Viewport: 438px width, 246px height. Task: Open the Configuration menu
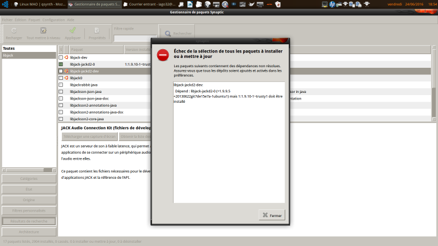click(x=53, y=20)
